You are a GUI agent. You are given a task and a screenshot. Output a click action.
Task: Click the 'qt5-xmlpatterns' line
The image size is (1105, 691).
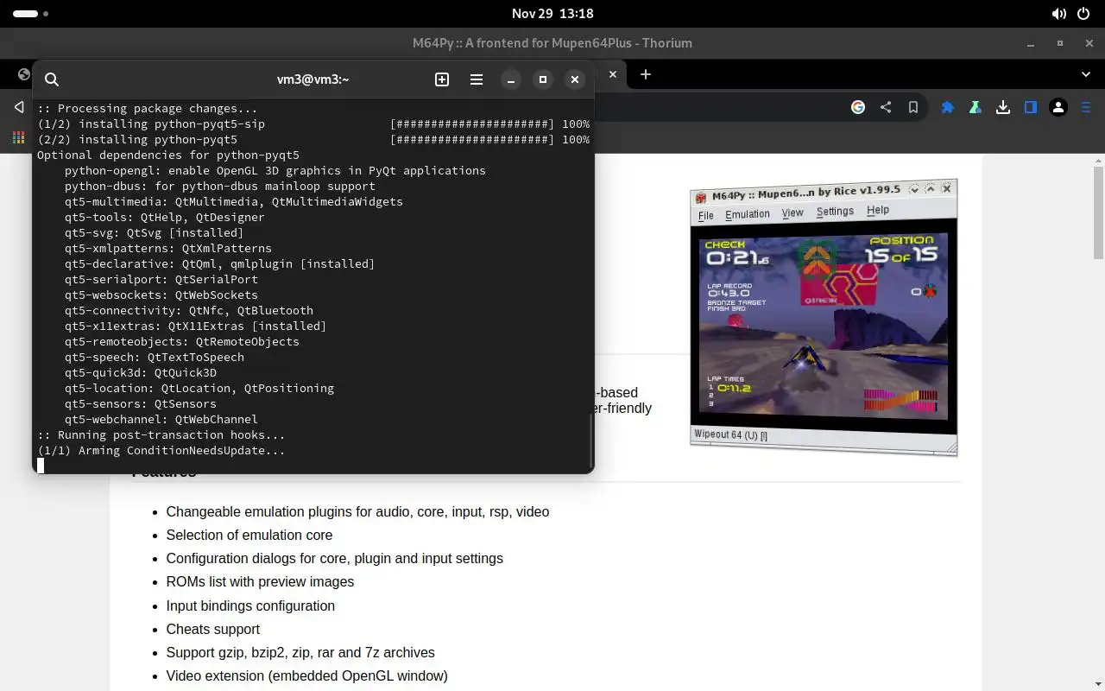(168, 248)
